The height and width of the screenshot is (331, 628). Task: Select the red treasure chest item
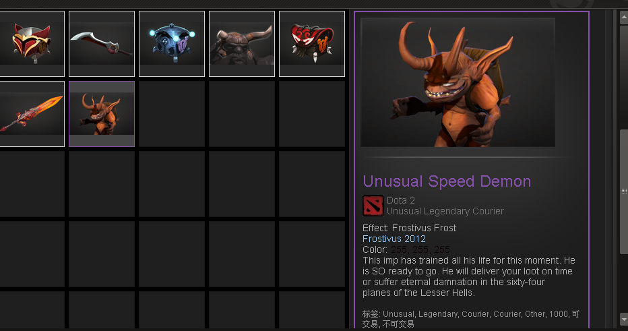(x=312, y=44)
